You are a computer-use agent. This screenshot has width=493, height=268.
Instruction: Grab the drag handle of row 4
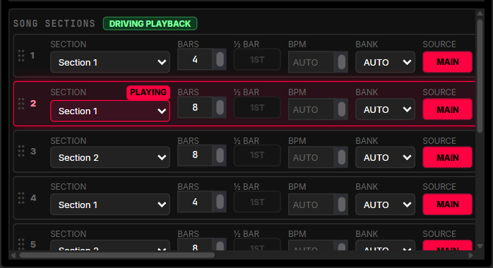(x=21, y=198)
